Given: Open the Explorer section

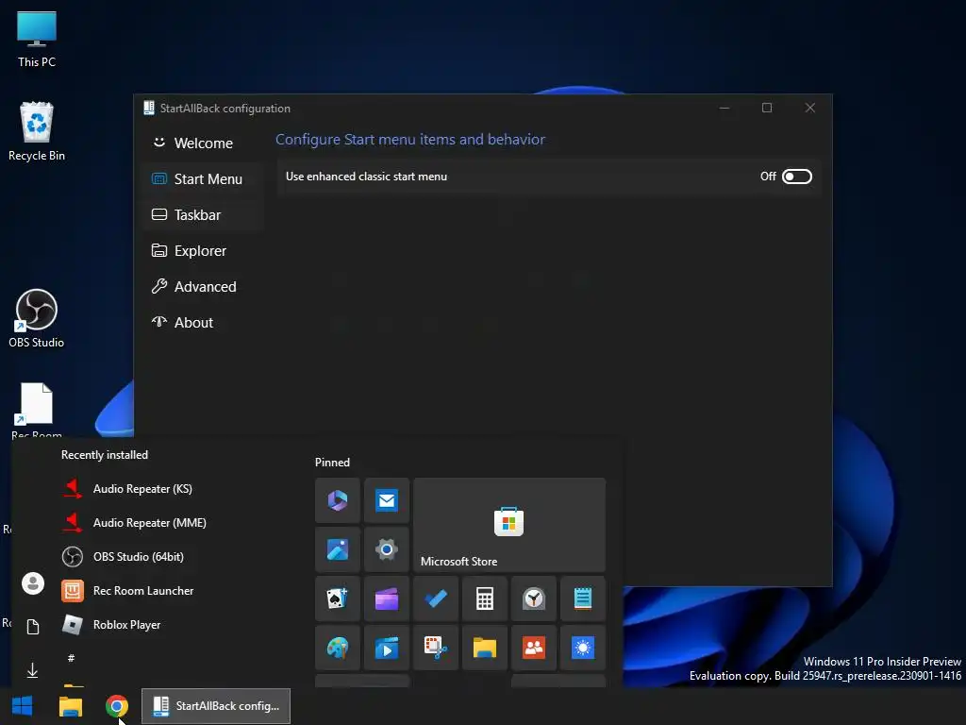Looking at the screenshot, I should pyautogui.click(x=204, y=250).
